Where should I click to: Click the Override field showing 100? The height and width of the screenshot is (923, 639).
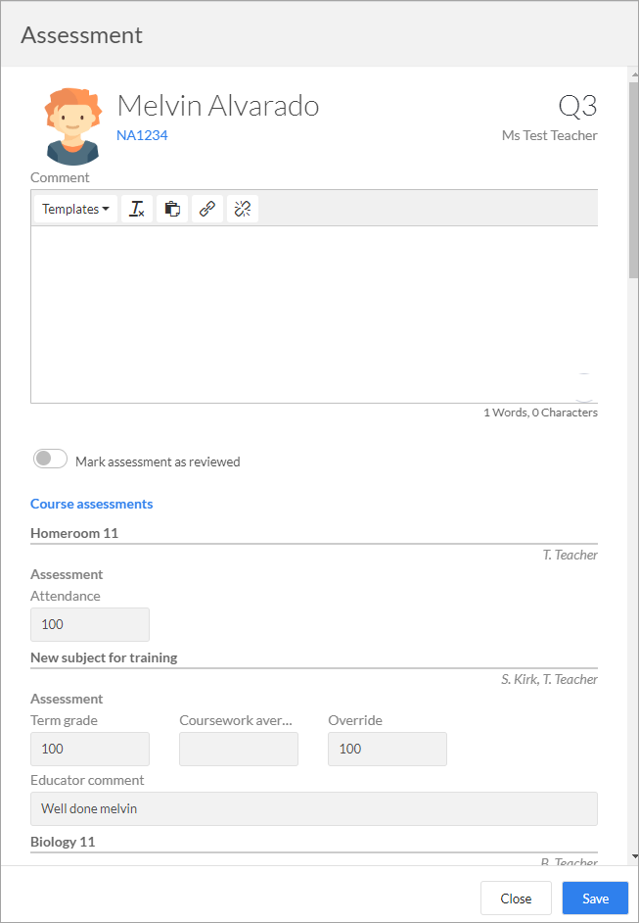388,749
